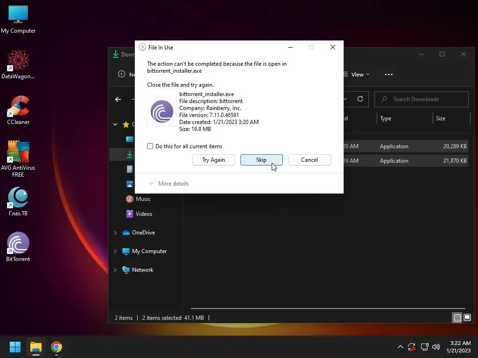Select OneDrive in the navigation pane
This screenshot has height=358, width=478.
(139, 233)
